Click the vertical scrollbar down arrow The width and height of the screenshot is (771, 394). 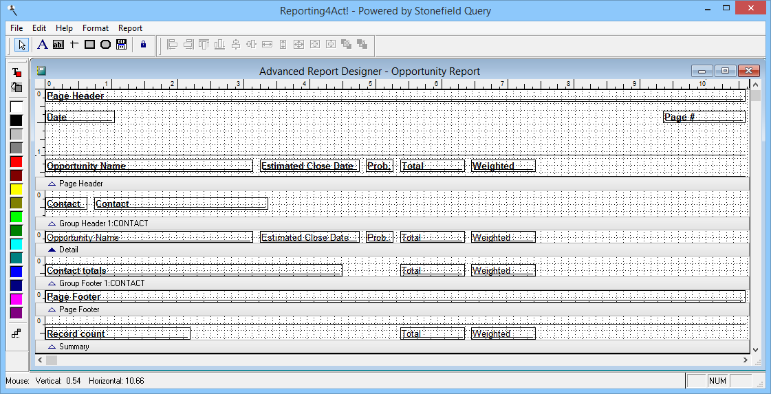(x=756, y=350)
